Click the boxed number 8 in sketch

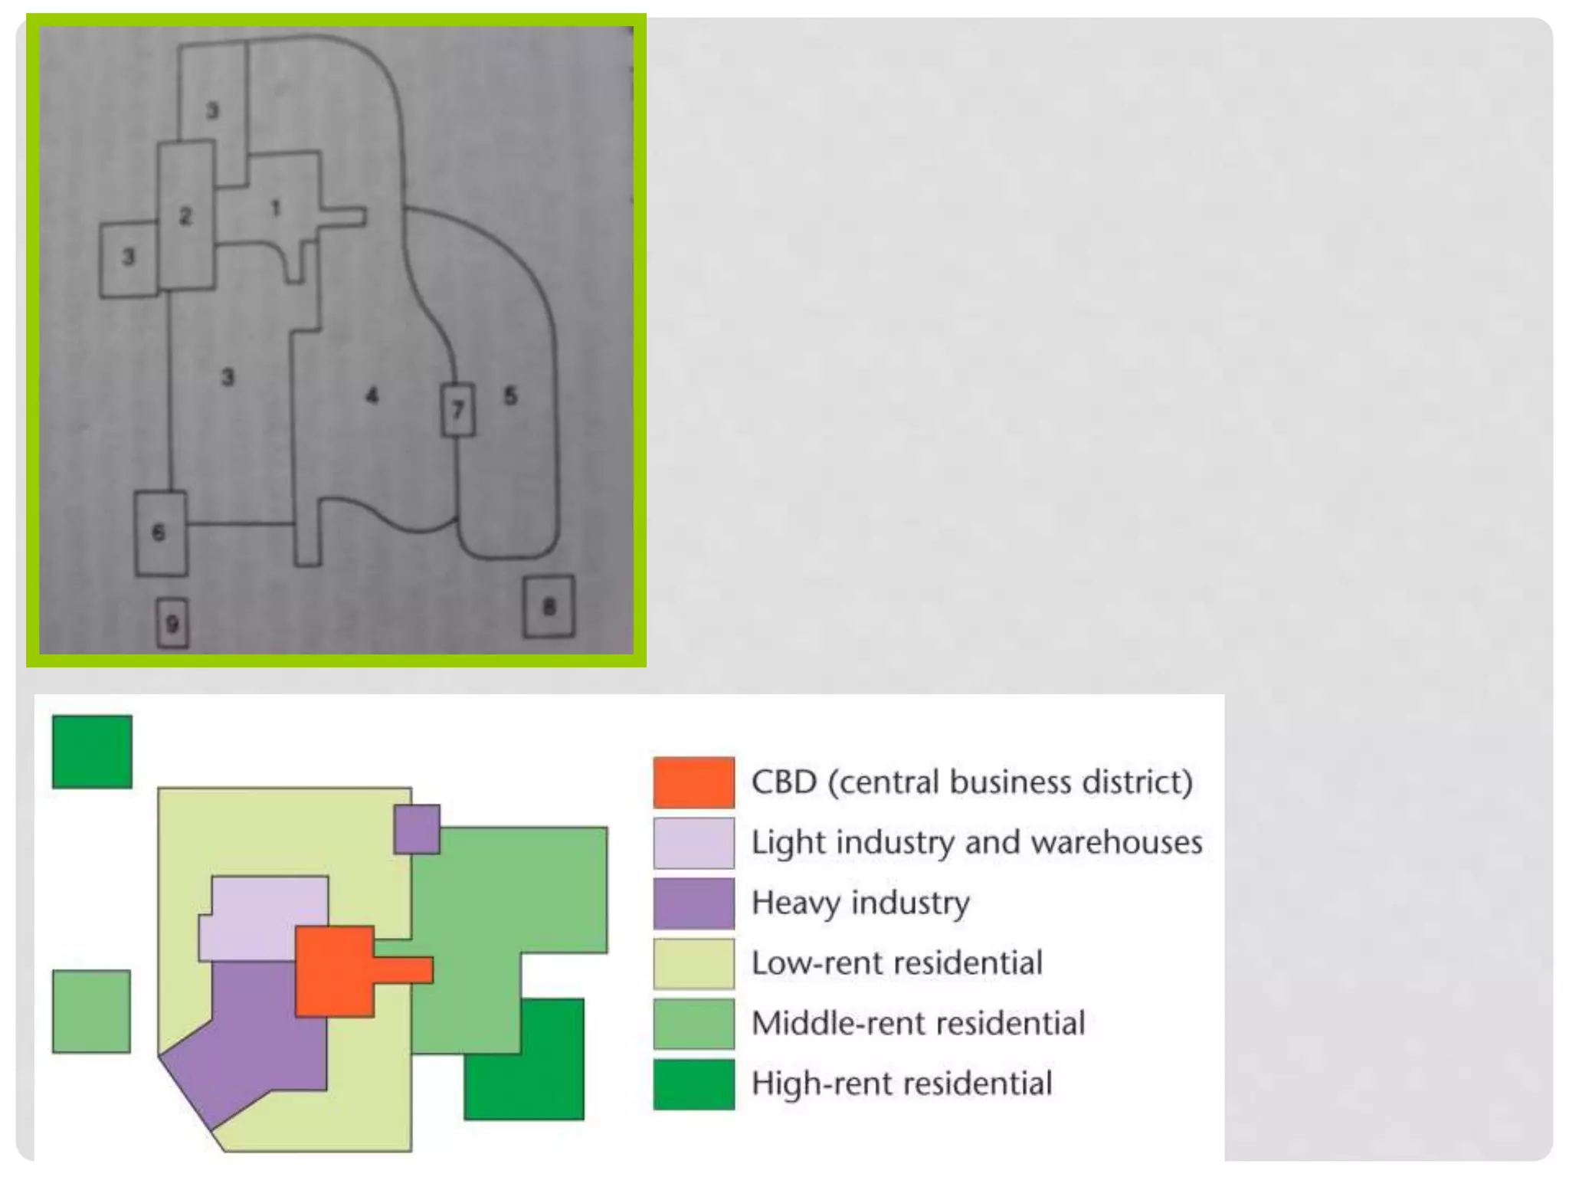(549, 607)
